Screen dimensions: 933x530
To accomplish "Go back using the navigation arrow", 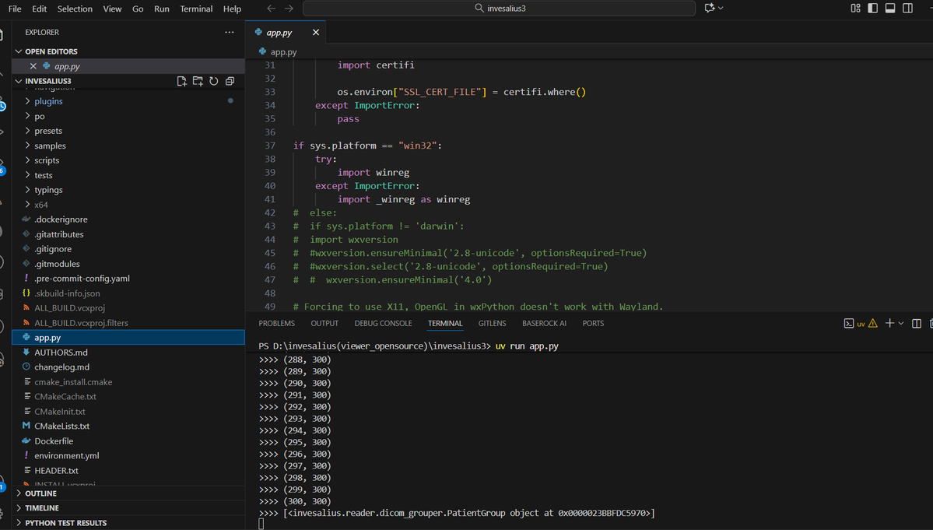I will [271, 9].
